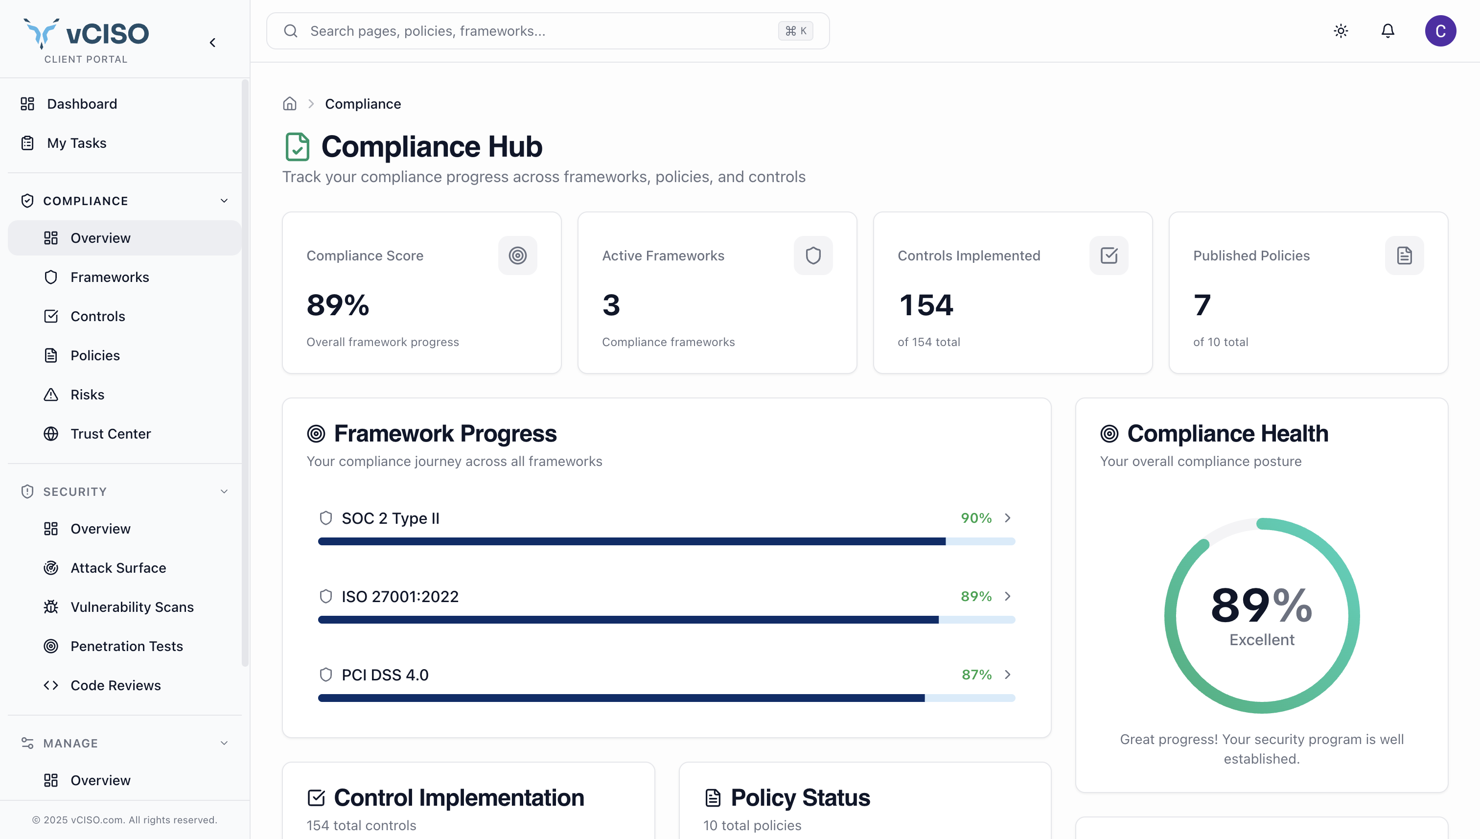Open SOC 2 Type II details chevron
This screenshot has height=839, width=1480.
pos(1008,518)
